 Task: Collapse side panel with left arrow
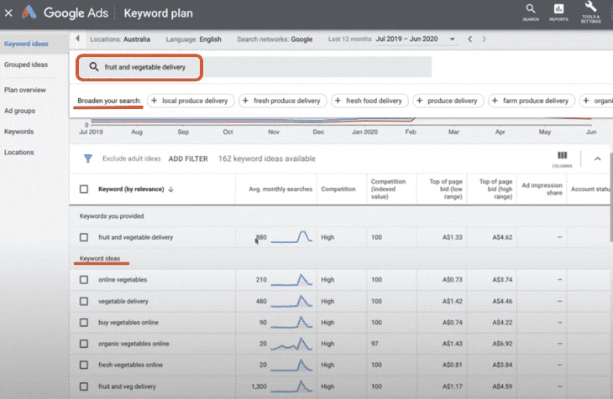[77, 39]
